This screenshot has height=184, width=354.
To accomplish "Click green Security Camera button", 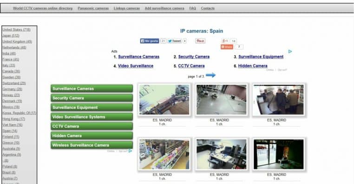I will 92,98.
